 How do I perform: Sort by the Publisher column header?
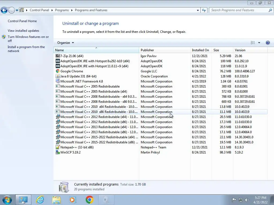click(x=165, y=50)
